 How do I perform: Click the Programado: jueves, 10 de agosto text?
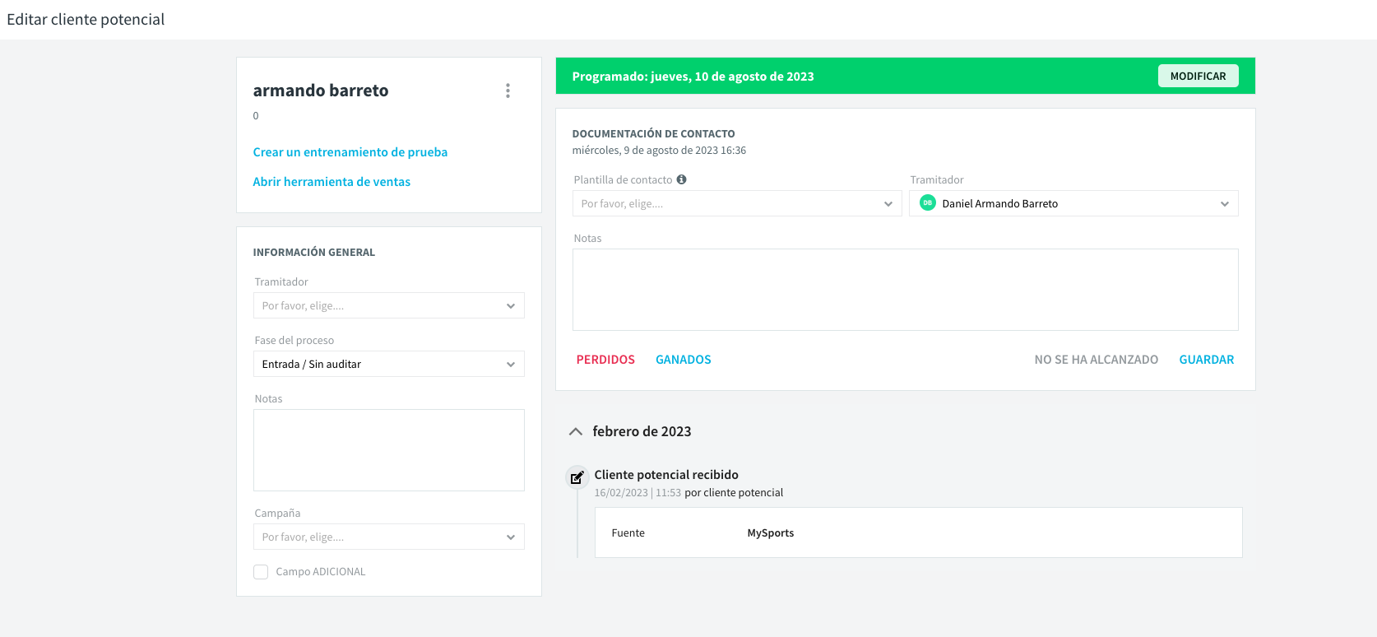(x=693, y=77)
